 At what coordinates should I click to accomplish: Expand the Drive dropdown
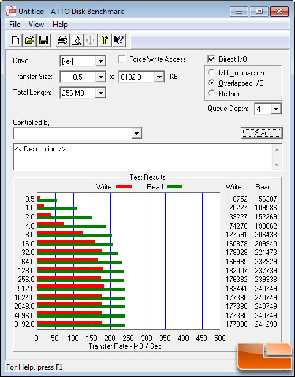[x=100, y=61]
